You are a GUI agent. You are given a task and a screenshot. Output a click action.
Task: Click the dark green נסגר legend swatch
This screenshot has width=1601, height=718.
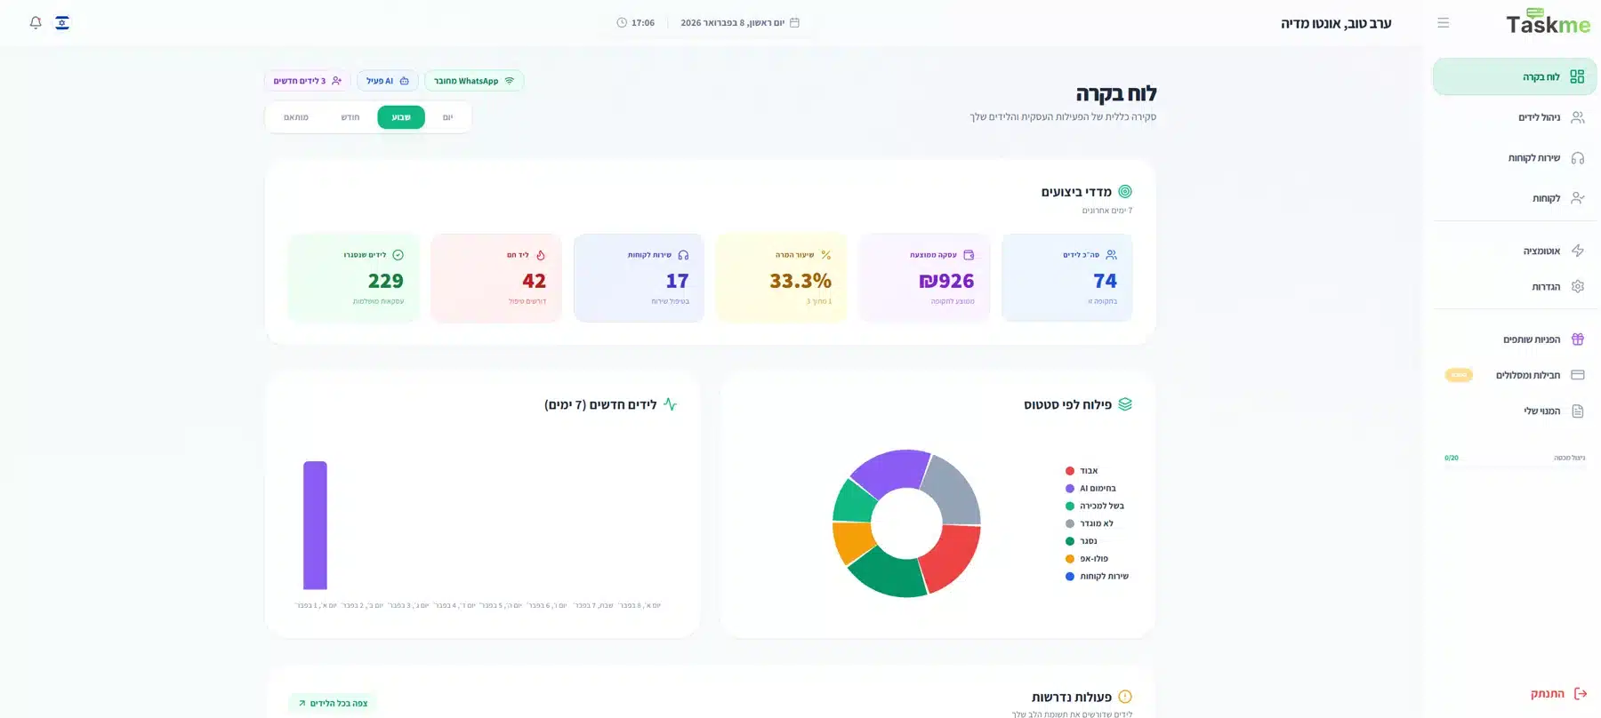pyautogui.click(x=1070, y=541)
